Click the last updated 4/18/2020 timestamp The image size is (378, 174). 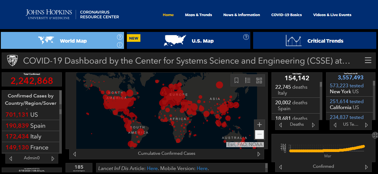(x=32, y=171)
